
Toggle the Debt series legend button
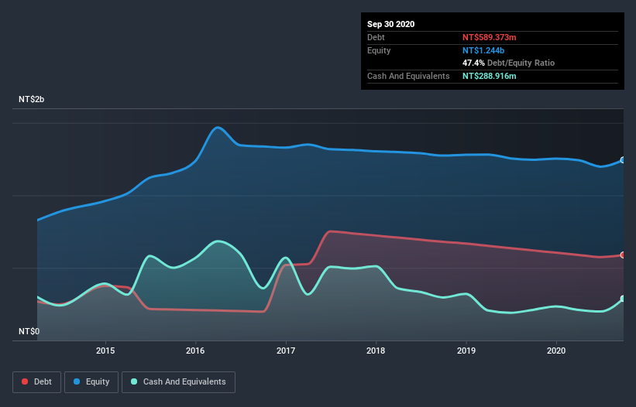37,382
